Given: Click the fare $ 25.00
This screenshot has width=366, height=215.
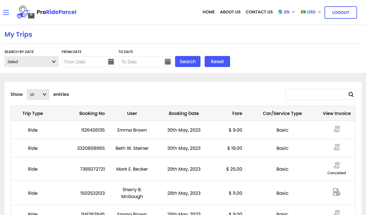Looking at the screenshot, I should tap(234, 169).
